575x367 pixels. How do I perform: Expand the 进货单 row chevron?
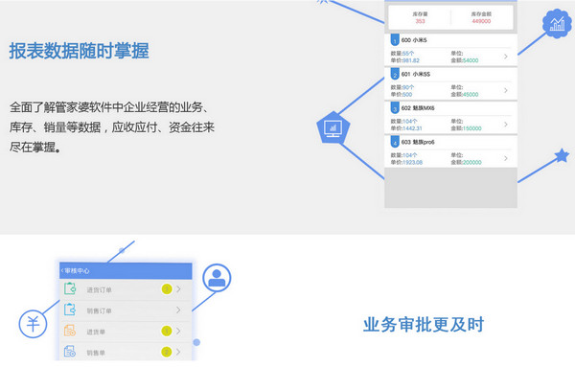click(178, 332)
